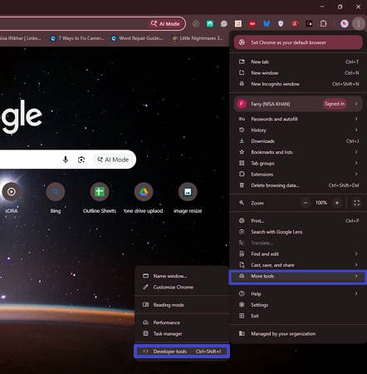
Task: Expand Cast, save, and share submenu
Action: [x=298, y=265]
